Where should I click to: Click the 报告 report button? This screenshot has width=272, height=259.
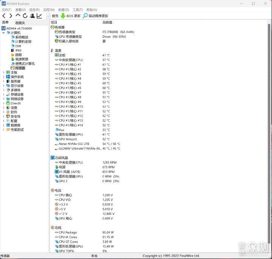click(x=53, y=16)
